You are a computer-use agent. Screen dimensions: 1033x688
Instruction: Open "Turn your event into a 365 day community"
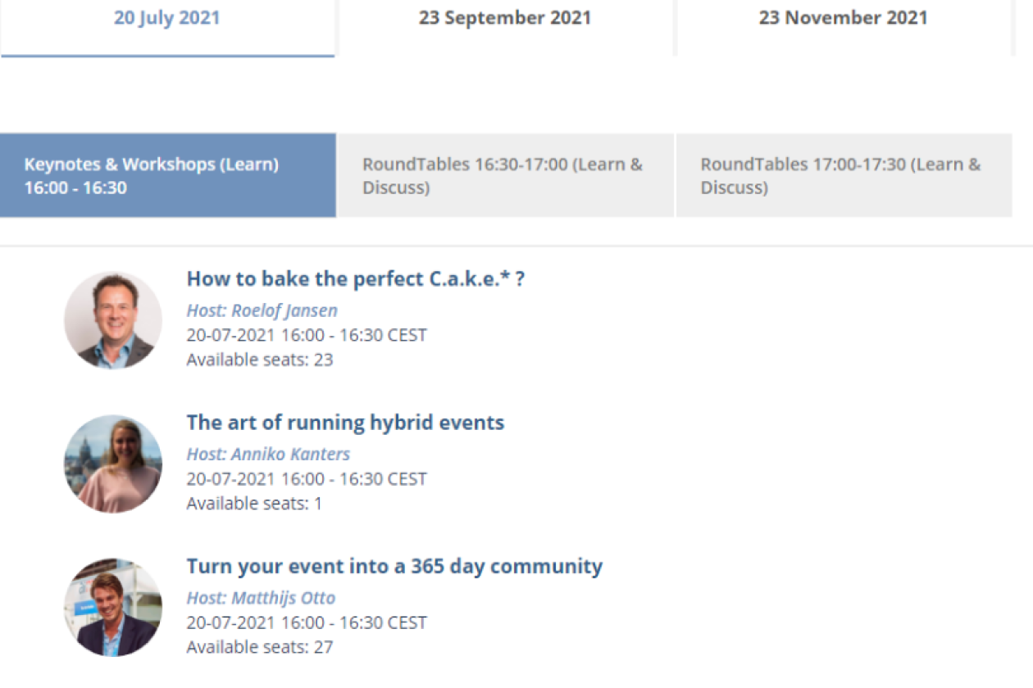(x=394, y=566)
